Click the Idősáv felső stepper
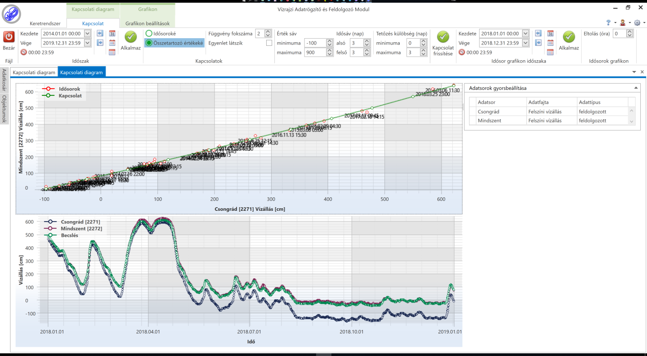The height and width of the screenshot is (356, 647). pyautogui.click(x=367, y=53)
